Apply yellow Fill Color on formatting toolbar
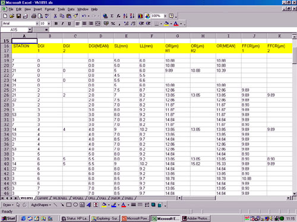 click(166, 24)
